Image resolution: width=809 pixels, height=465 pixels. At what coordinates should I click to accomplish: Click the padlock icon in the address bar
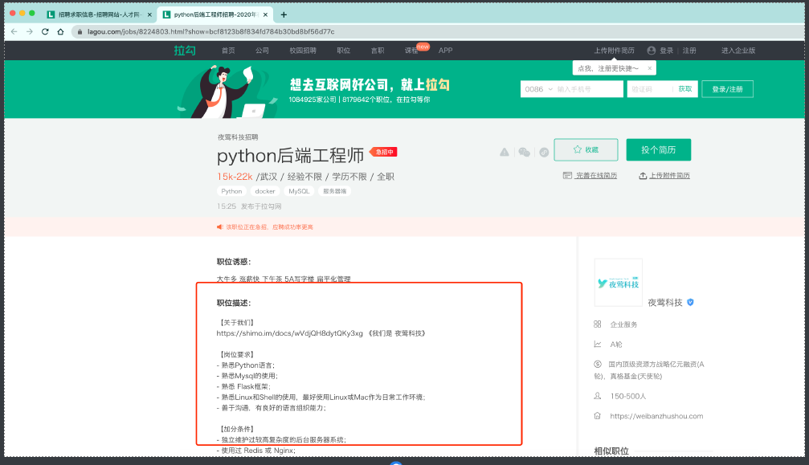80,31
